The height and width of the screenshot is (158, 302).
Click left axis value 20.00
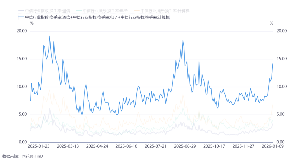pyautogui.click(x=22, y=31)
